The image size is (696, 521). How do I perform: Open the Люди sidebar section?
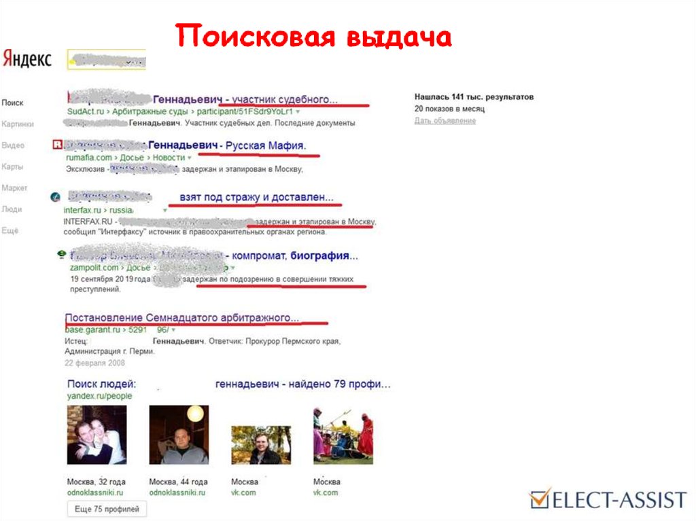point(12,209)
